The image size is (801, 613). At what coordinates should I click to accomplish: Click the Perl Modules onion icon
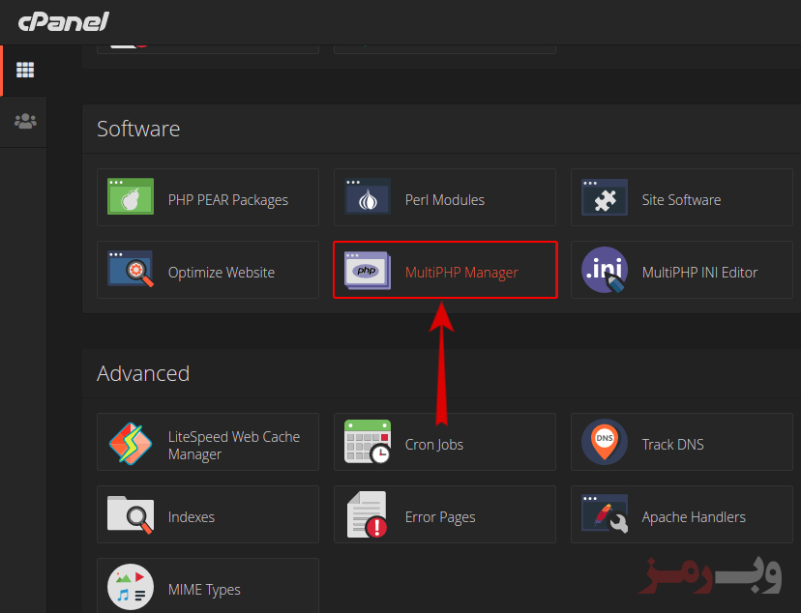[368, 196]
